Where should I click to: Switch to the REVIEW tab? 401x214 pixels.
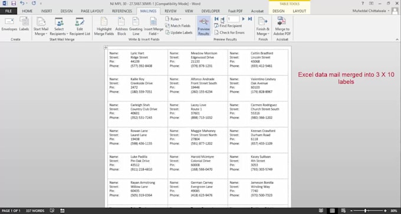click(x=170, y=11)
